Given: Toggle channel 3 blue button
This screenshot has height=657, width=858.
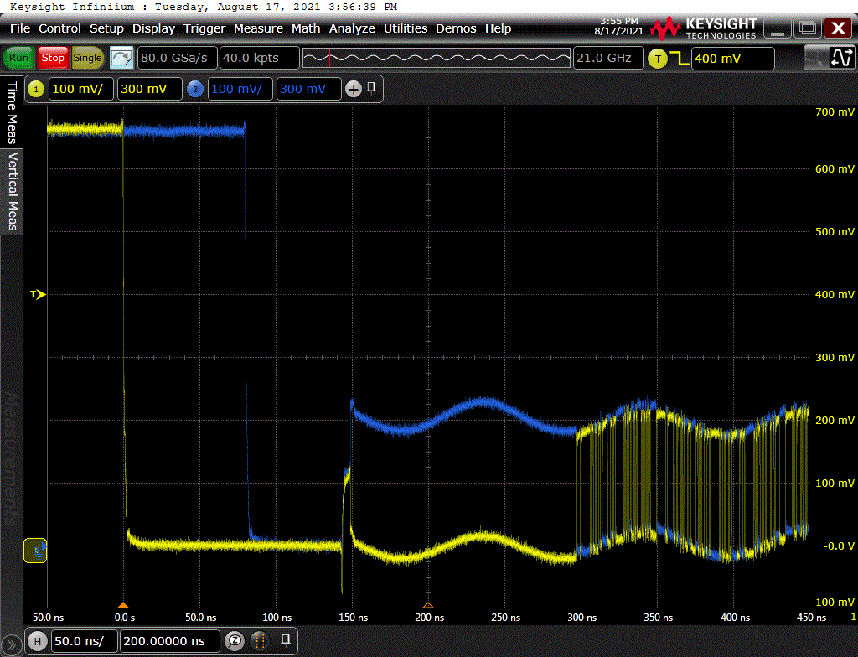Looking at the screenshot, I should [x=194, y=89].
